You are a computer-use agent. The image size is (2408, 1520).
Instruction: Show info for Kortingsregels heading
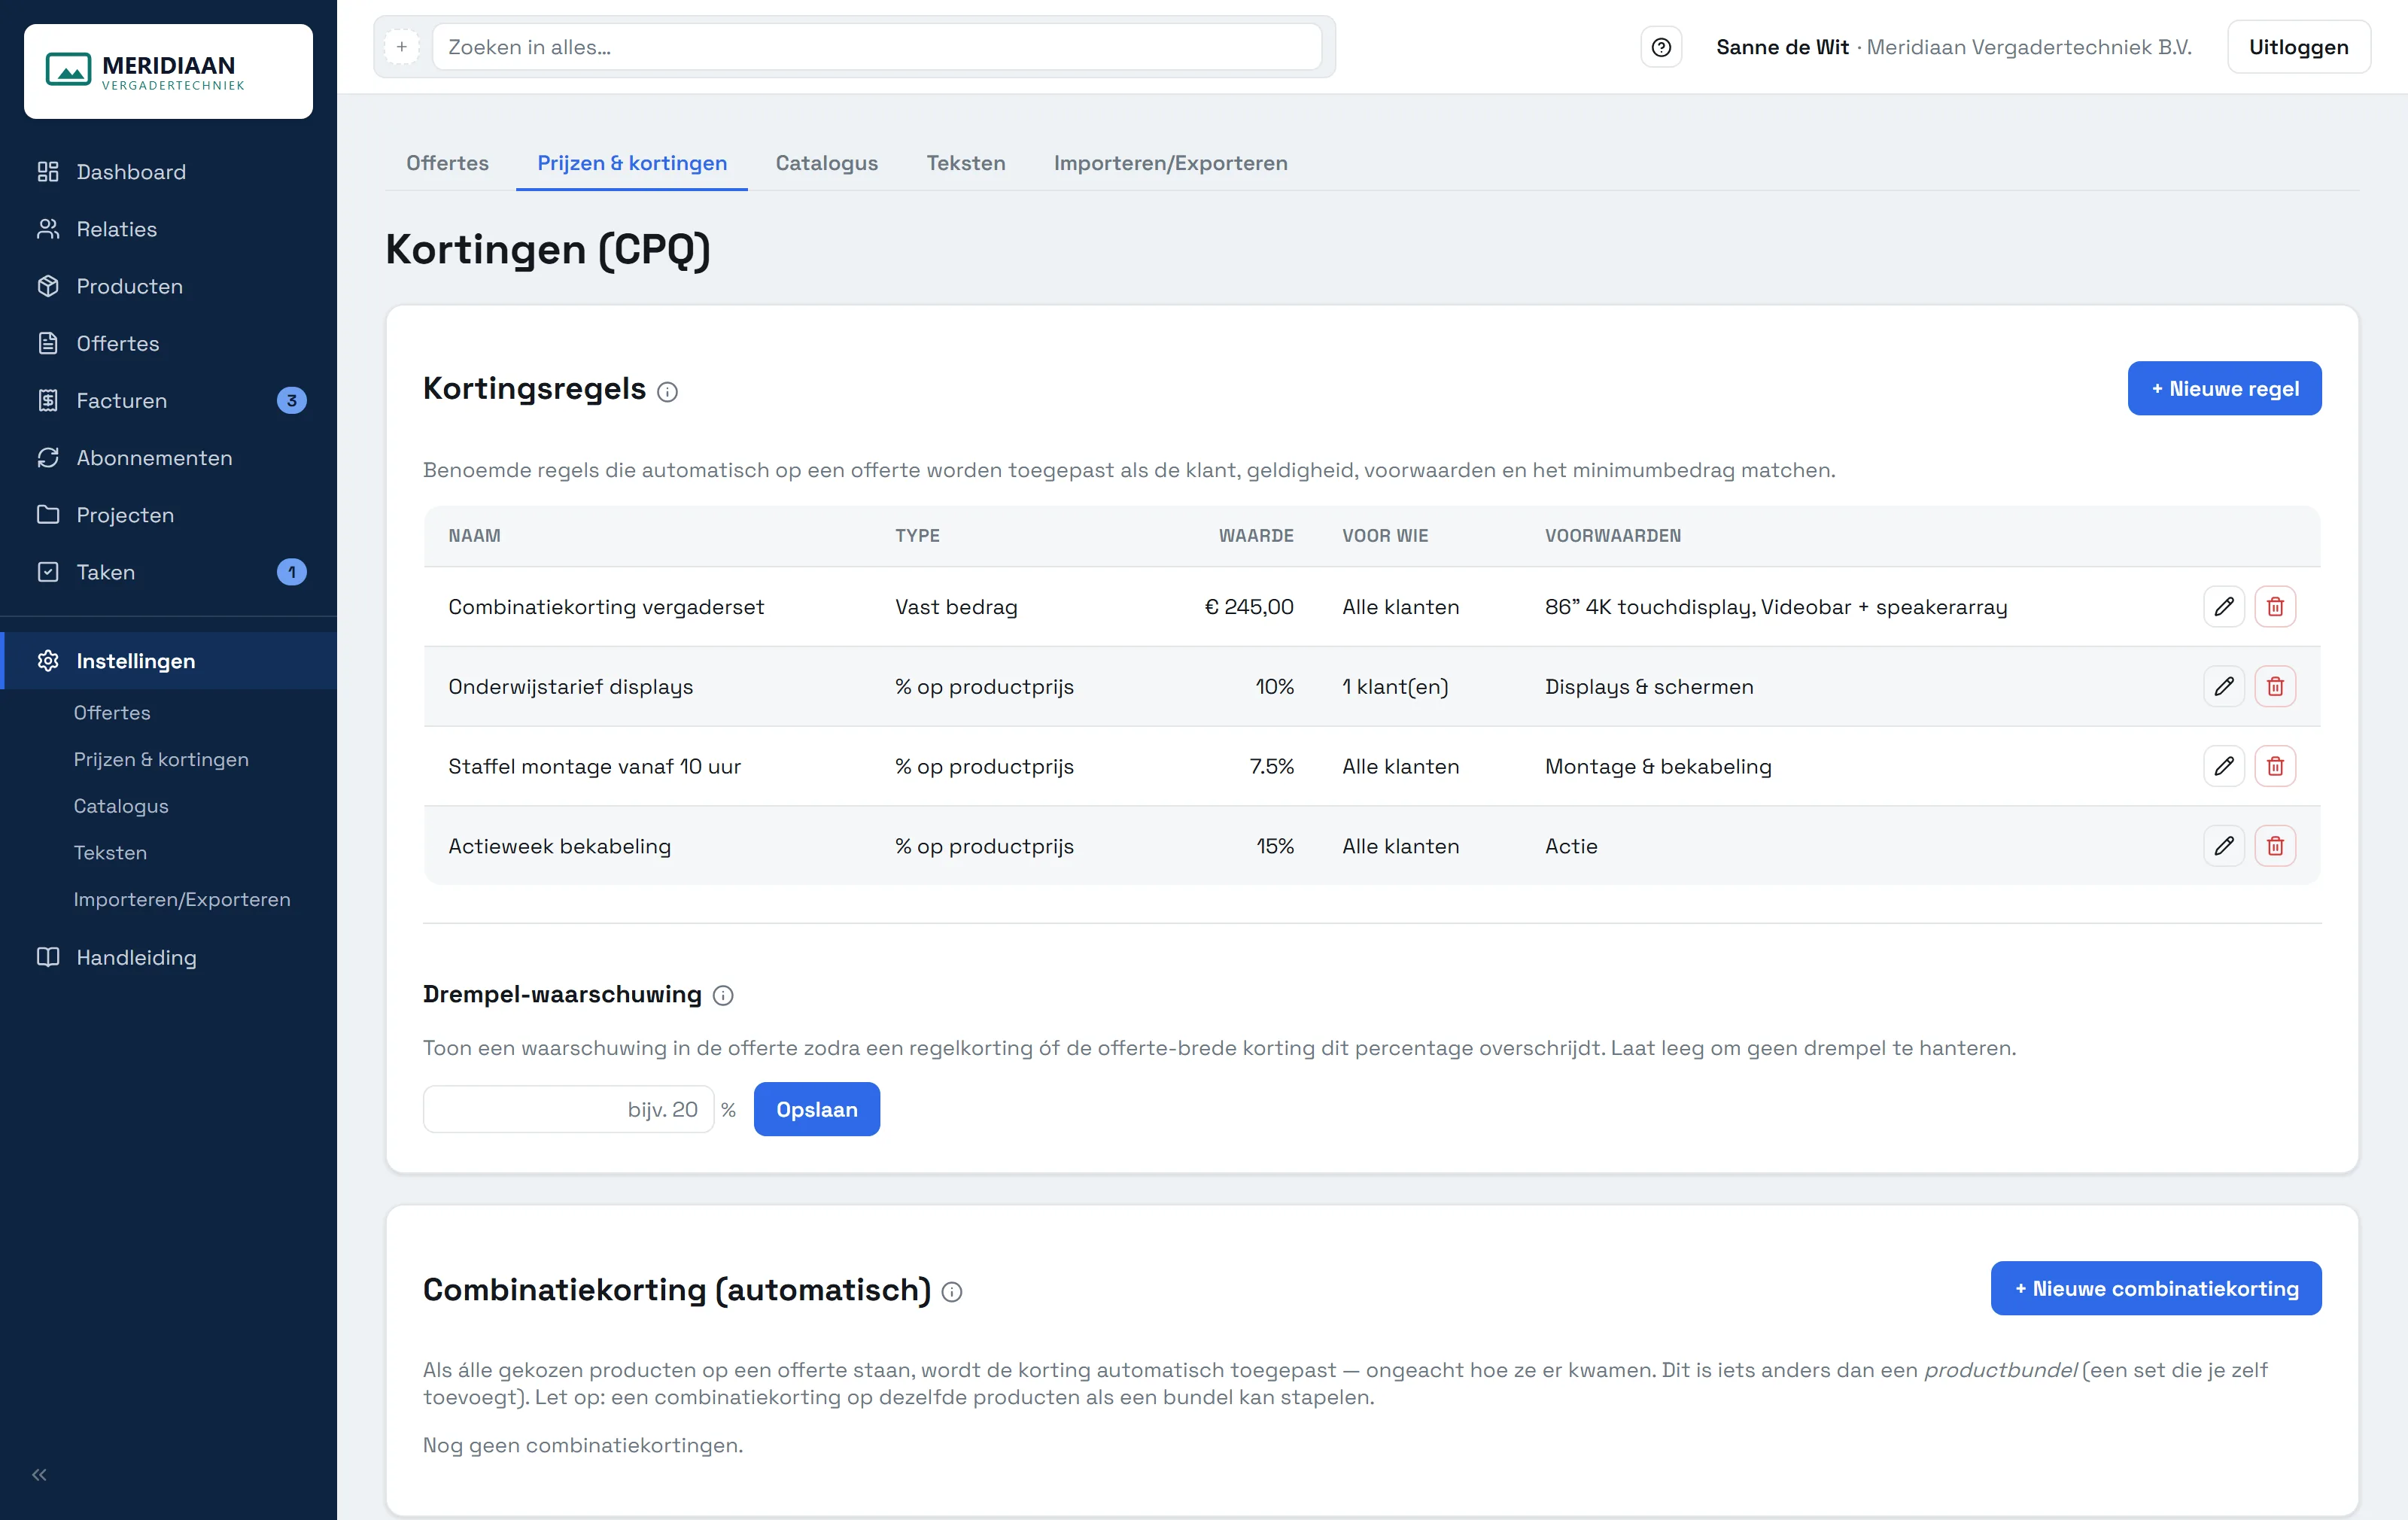(667, 392)
